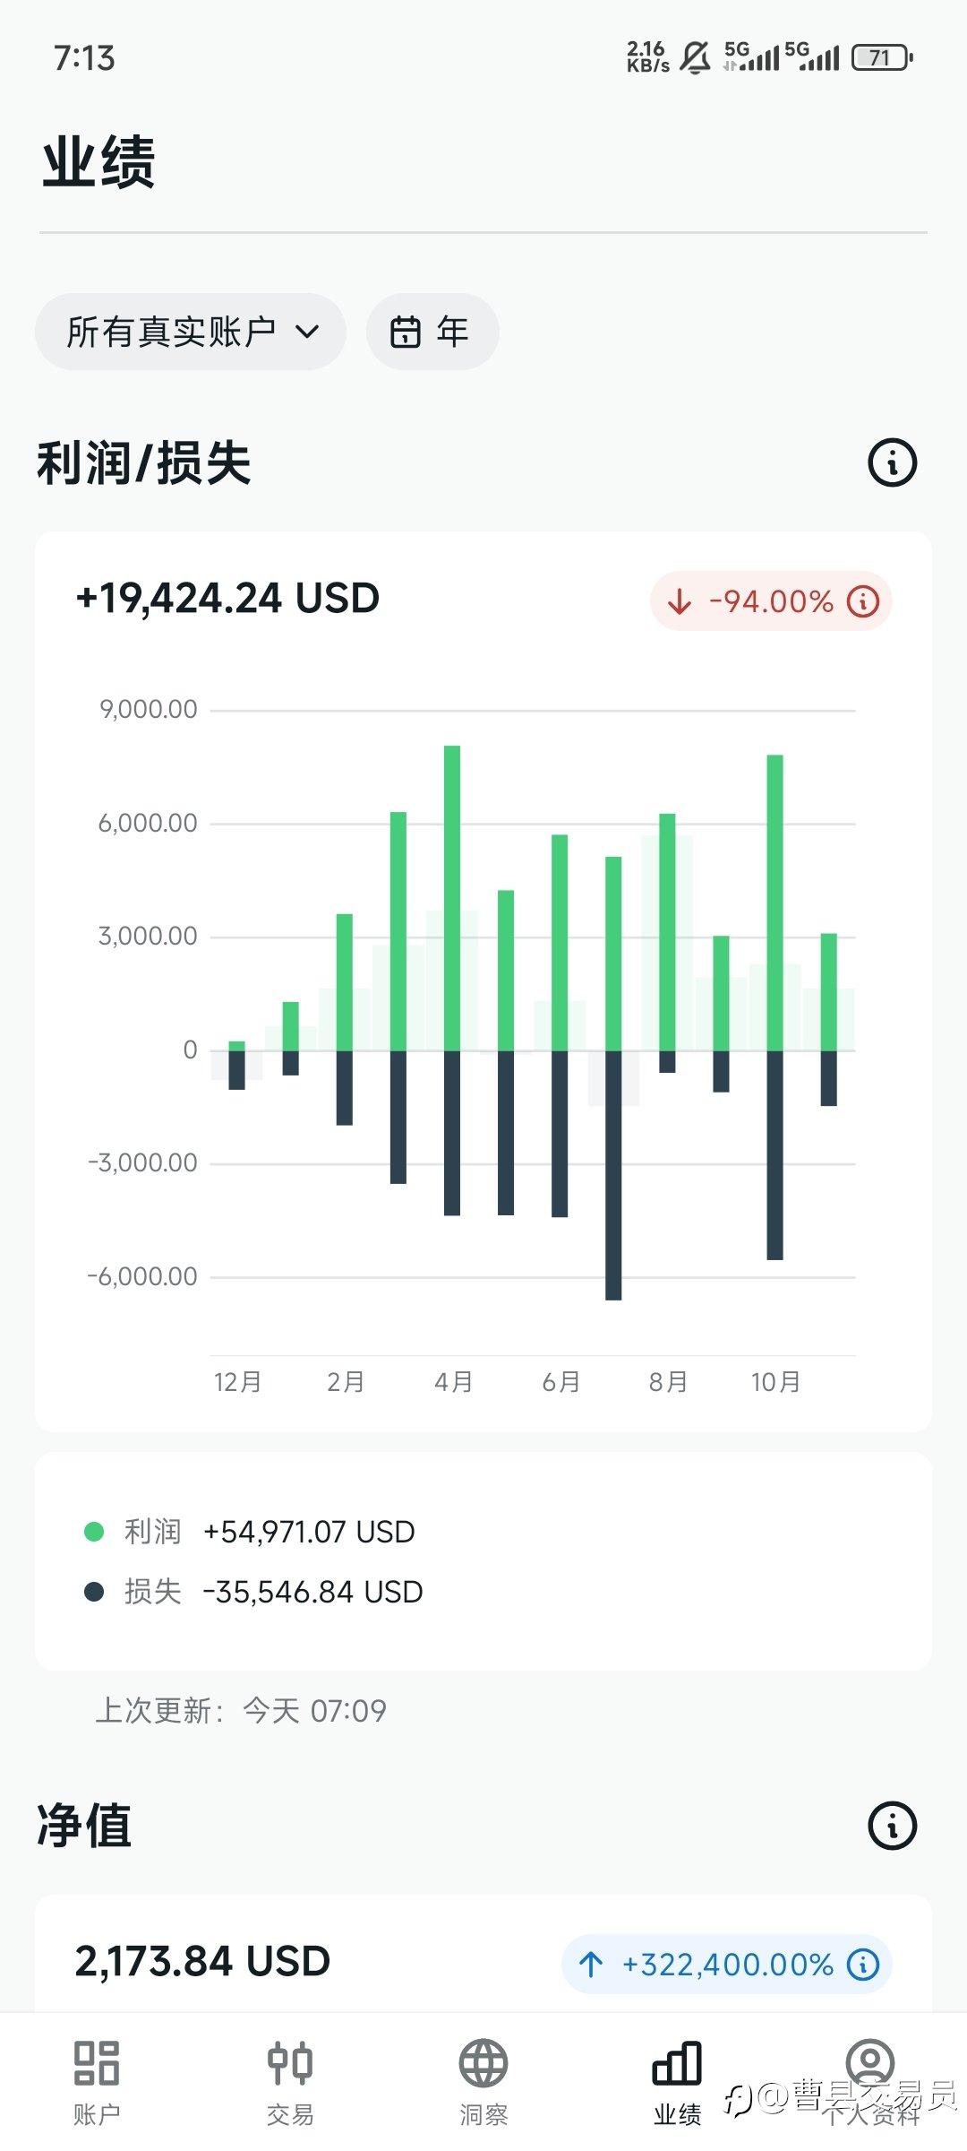
Task: Tap info icon beside Net Value heading
Action: click(x=892, y=1826)
